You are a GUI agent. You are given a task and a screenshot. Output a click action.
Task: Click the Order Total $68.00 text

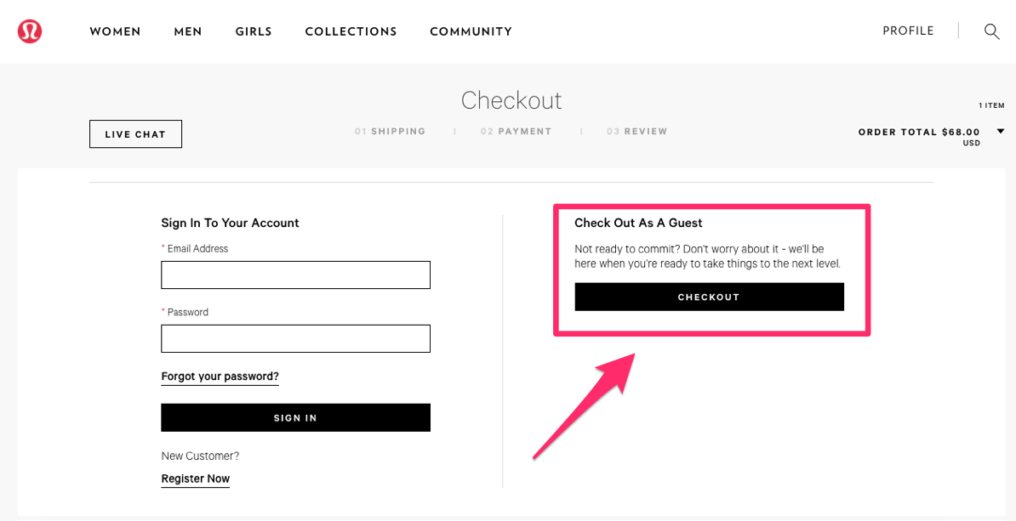point(919,132)
